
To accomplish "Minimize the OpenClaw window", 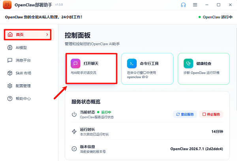I will [207, 5].
